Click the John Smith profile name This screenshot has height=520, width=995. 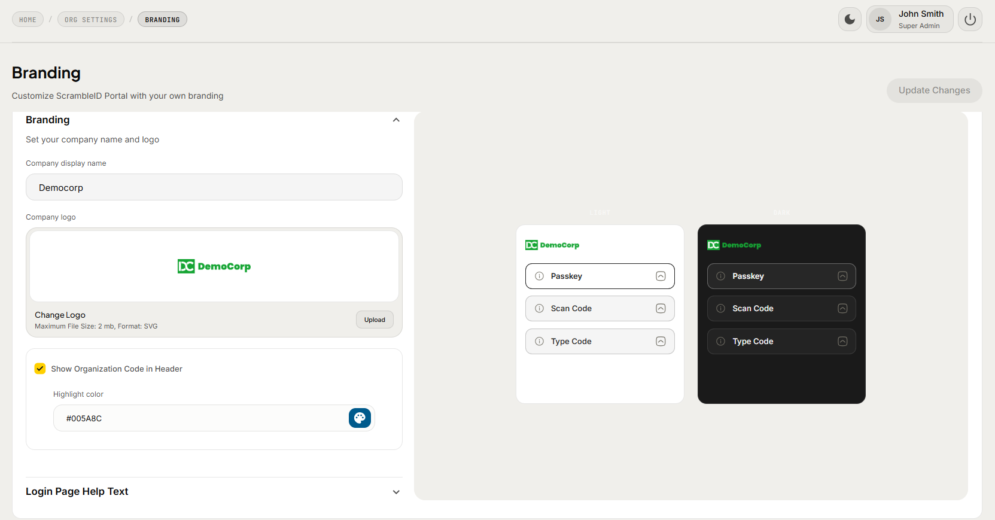(921, 14)
